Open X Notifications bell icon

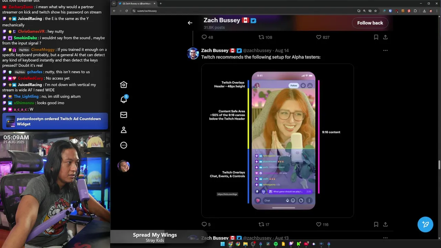[124, 100]
